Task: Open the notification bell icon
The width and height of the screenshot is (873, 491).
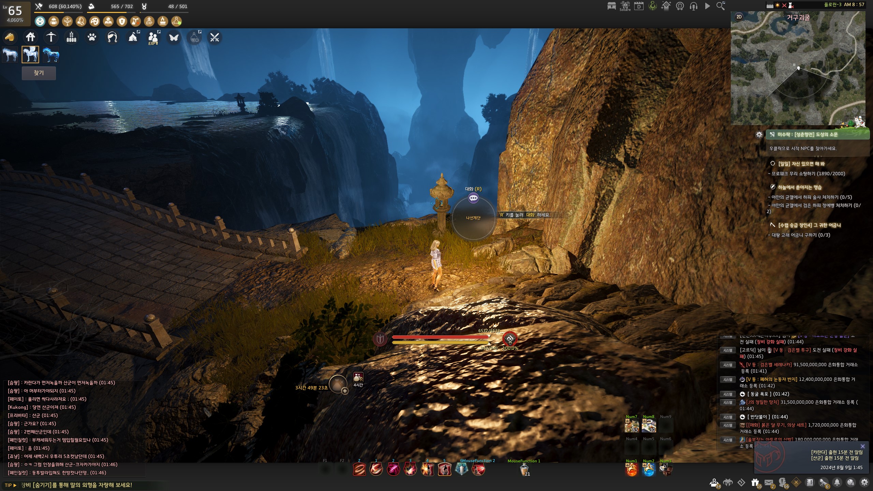Action: 837,482
